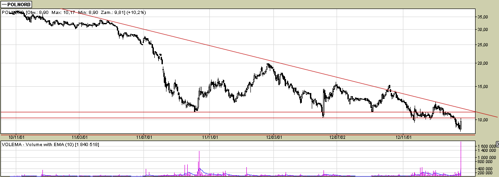Select the POLNORD chart tab

pos(16,4)
